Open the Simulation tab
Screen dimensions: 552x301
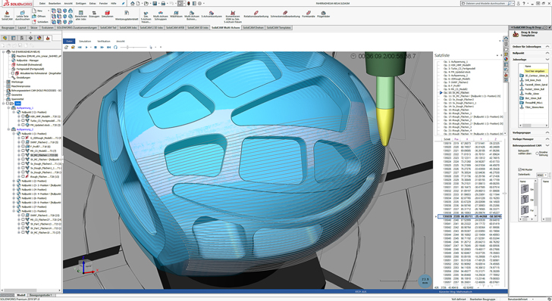[x=85, y=41]
